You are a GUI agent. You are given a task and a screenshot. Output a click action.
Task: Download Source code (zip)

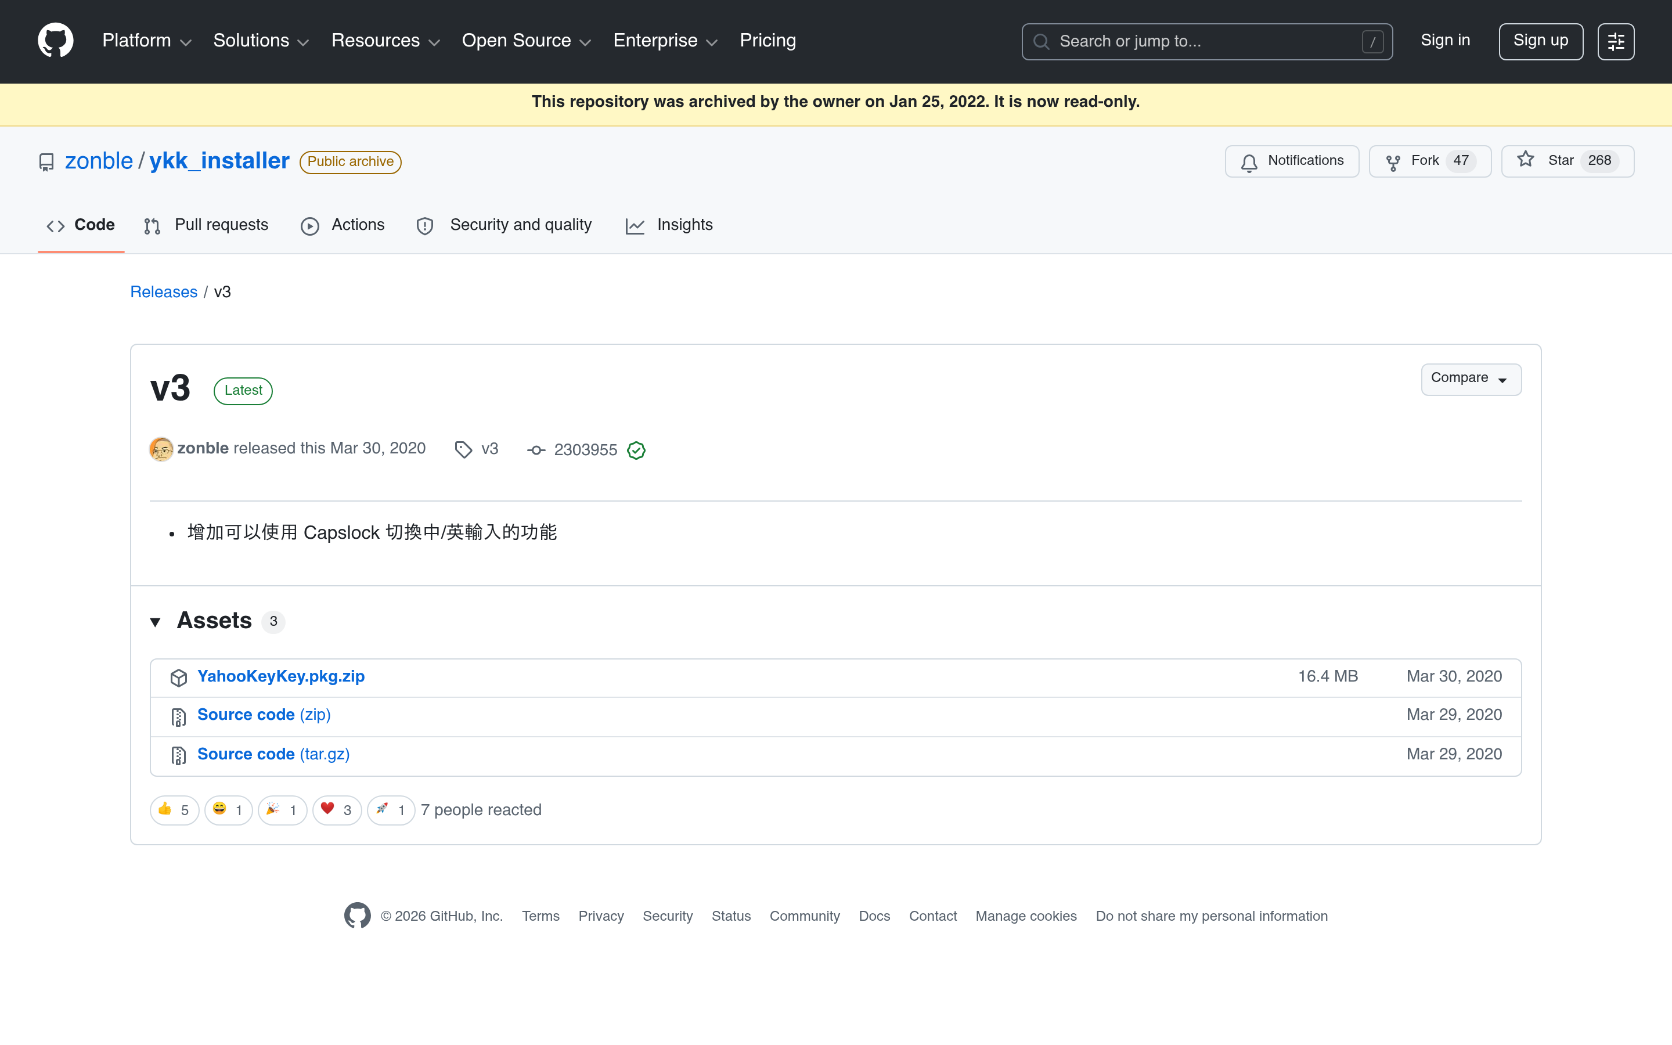point(264,715)
